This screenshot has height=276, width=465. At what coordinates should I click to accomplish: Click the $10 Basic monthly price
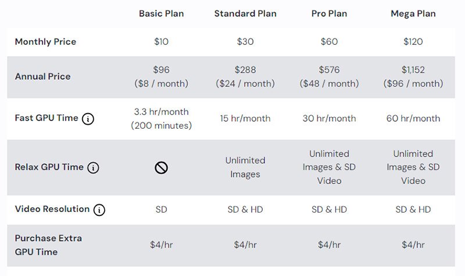tap(161, 42)
